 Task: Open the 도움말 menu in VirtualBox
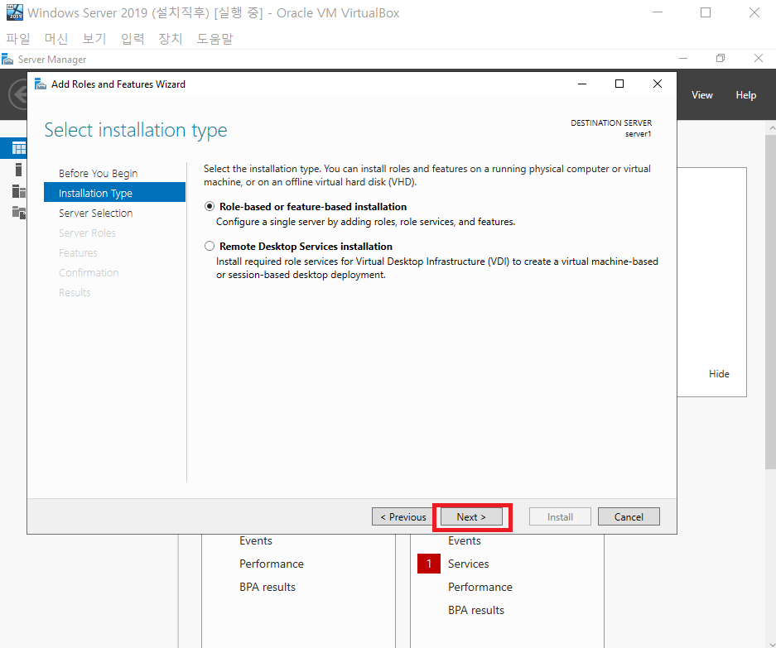[214, 38]
